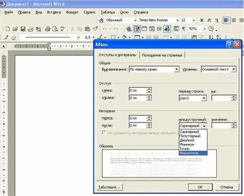Viewport: 244px width, 196px height.
Task: Click the Open file folder icon
Action: click(15, 29)
